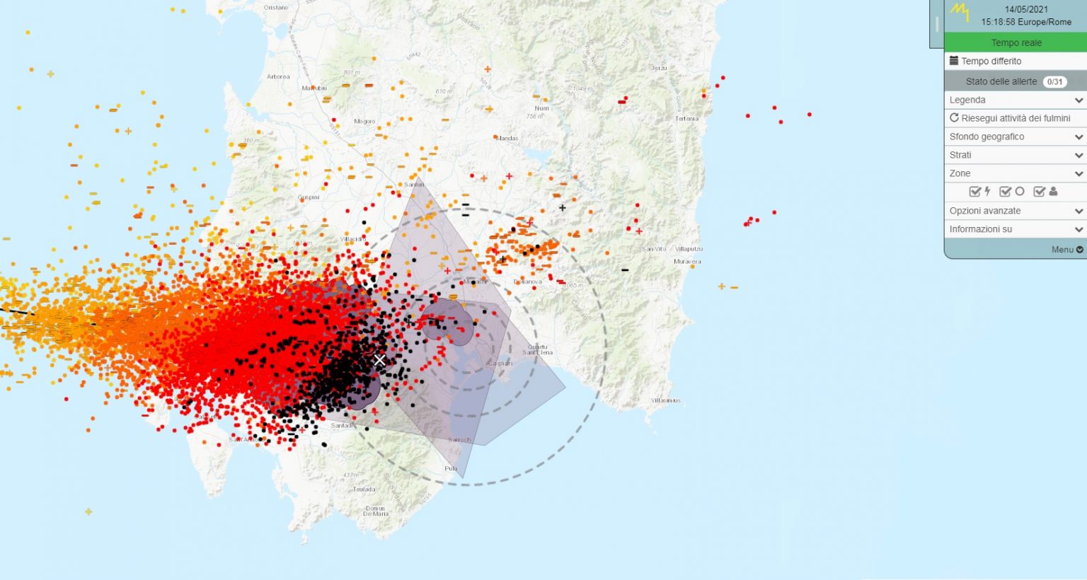Click the refresh icon for Riesegui attività dei fulmini
The height and width of the screenshot is (580, 1087).
953,118
